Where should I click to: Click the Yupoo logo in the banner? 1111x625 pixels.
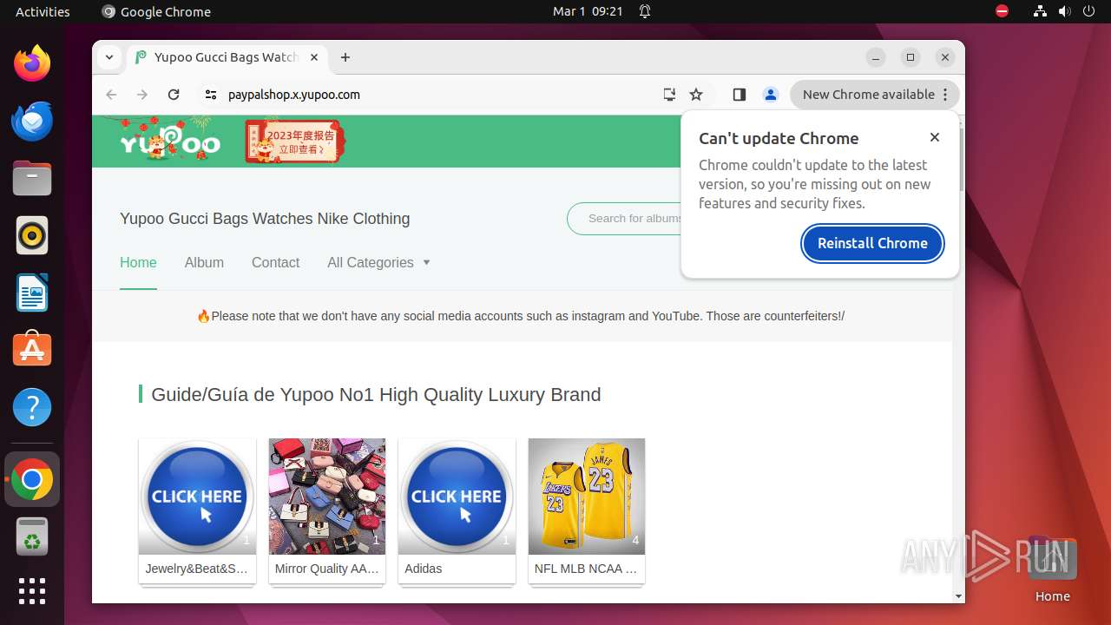(169, 141)
